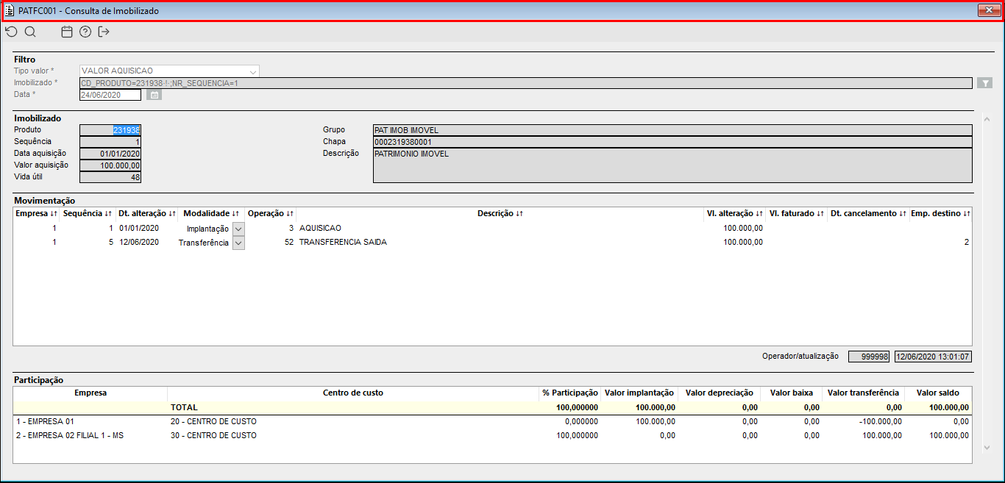Click the update timestamp field 12/06/2020 13:01:07
Screen dimensions: 1005x483
934,357
